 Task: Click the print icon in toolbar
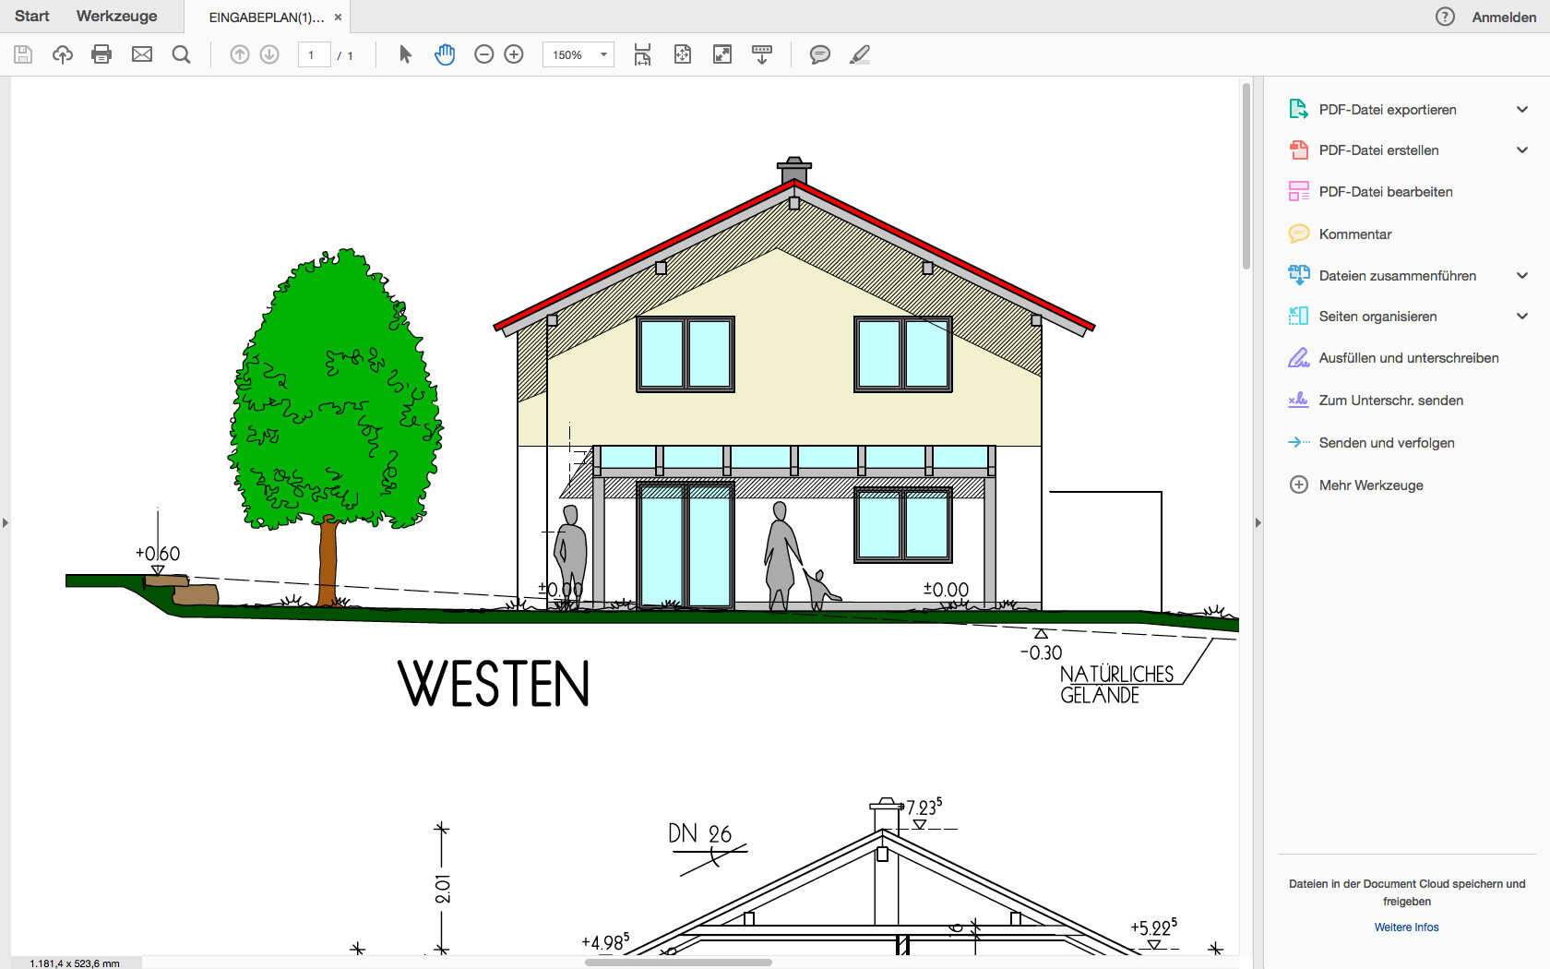point(101,54)
